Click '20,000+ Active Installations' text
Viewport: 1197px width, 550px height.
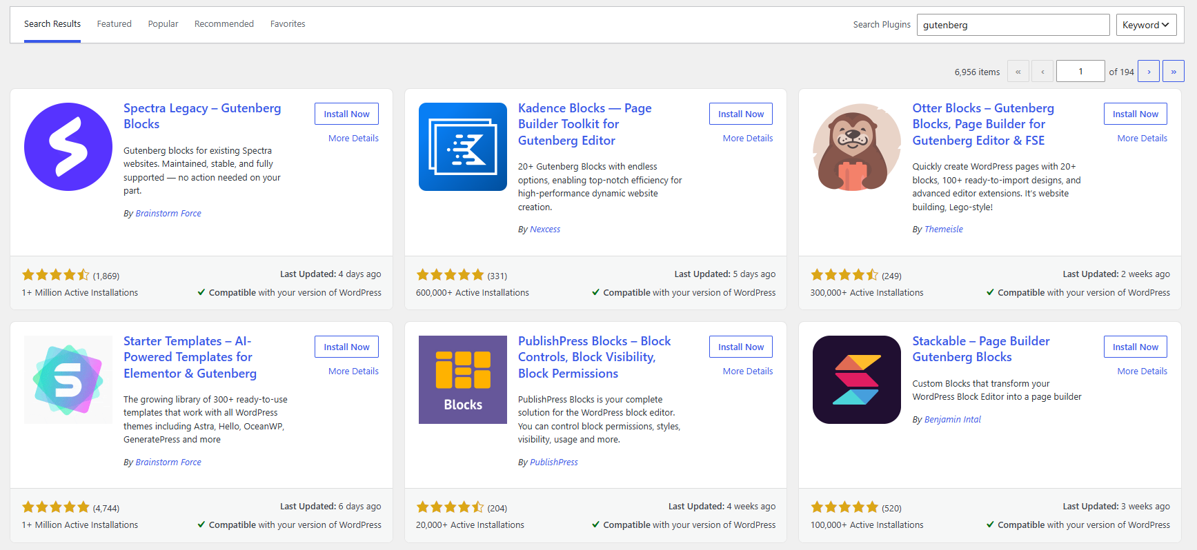coord(470,525)
